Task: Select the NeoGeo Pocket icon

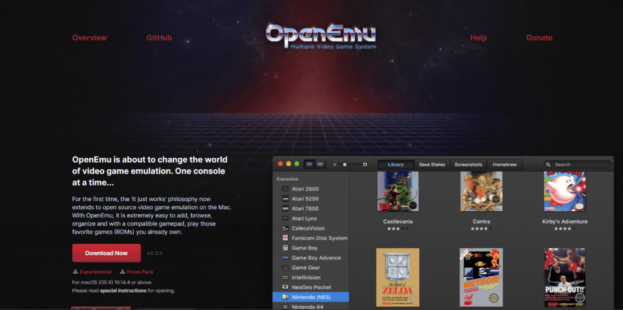Action: click(x=285, y=288)
